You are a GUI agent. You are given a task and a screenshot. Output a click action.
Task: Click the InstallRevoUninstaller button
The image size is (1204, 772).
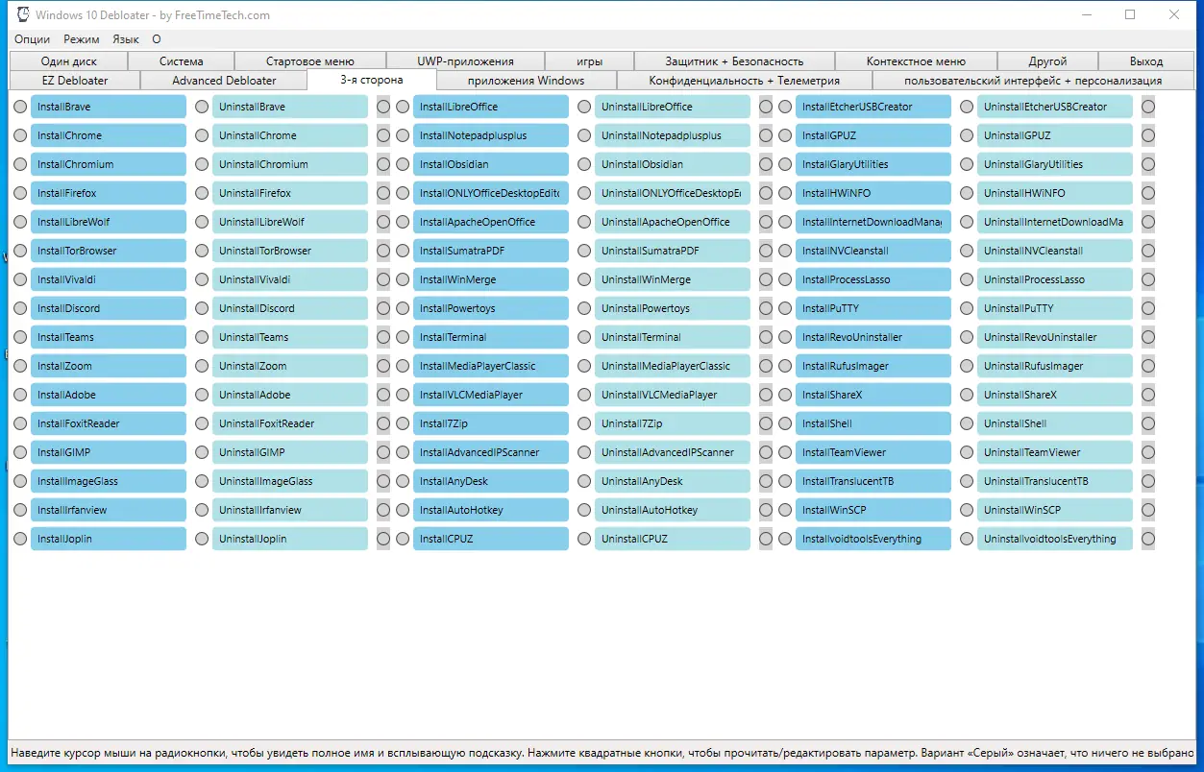pyautogui.click(x=873, y=337)
